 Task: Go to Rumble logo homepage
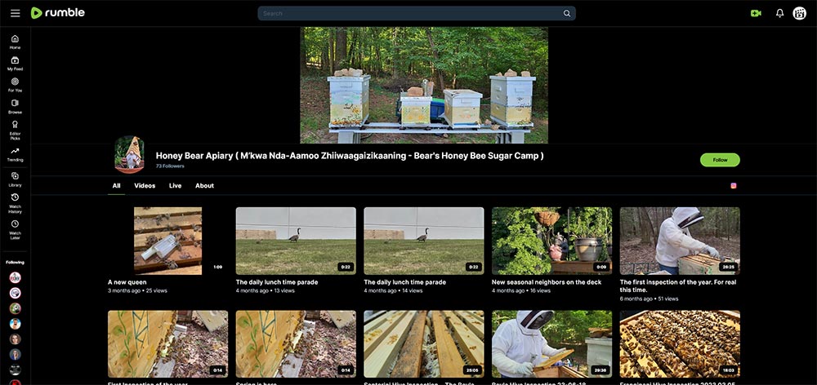tap(57, 13)
